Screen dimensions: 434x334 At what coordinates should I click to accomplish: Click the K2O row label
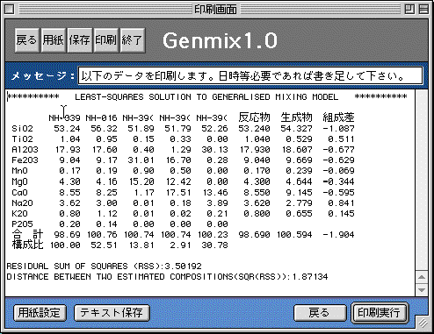(19, 214)
